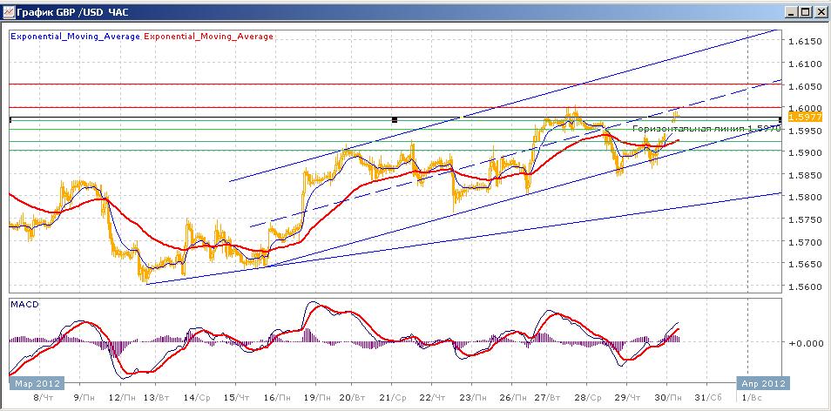
Task: Click the '20/Вт' date label
Action: (x=353, y=397)
